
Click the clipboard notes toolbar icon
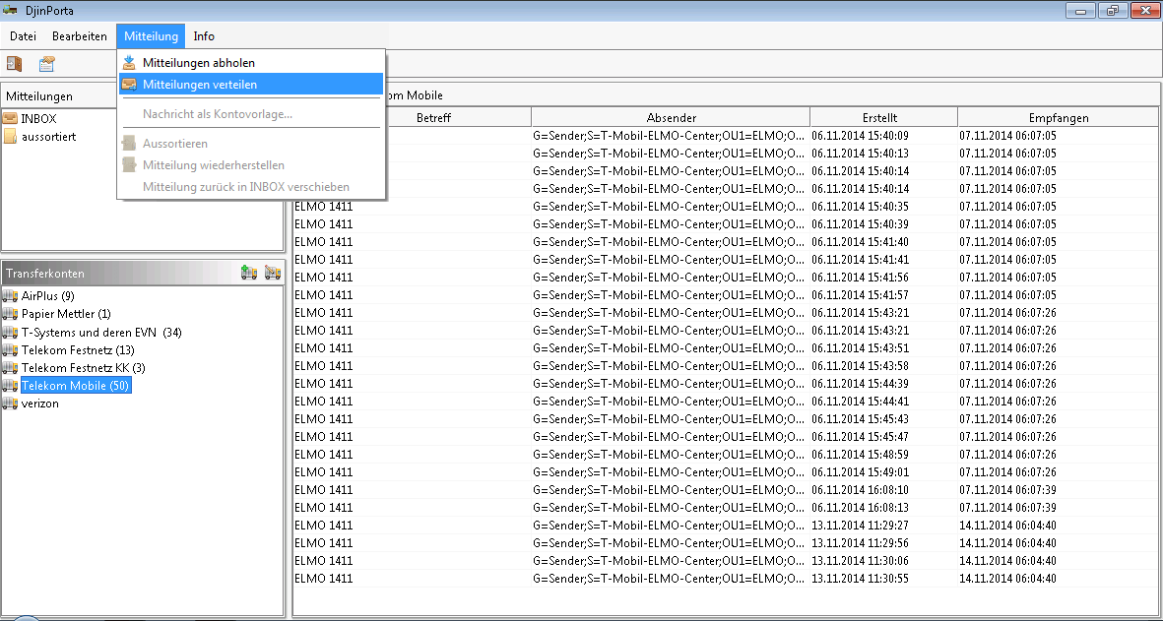tap(46, 64)
